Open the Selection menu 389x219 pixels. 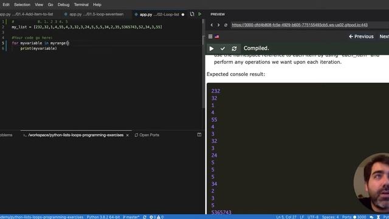click(22, 5)
